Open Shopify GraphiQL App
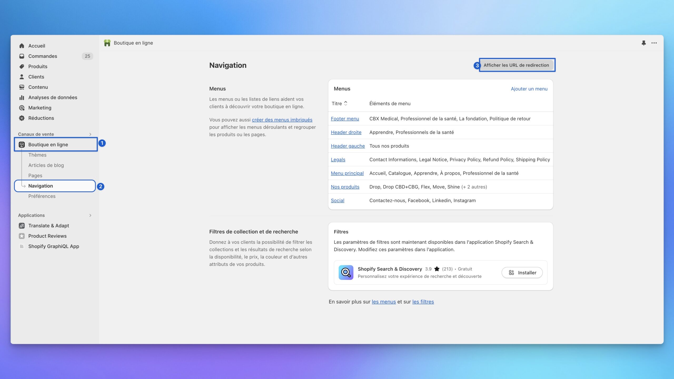 (54, 246)
